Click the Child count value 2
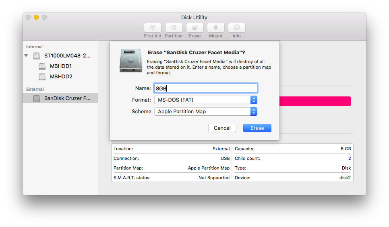Image resolution: width=389 pixels, height=227 pixels. click(350, 158)
